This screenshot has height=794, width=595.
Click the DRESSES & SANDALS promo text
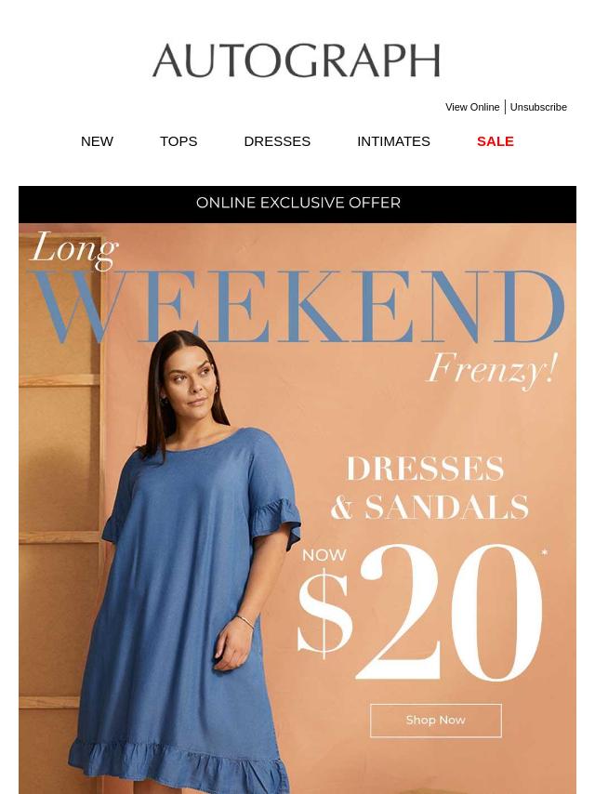pos(429,488)
